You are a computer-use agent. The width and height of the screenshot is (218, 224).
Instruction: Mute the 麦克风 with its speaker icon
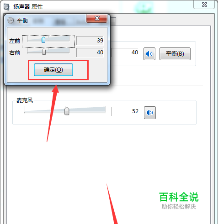[150, 113]
